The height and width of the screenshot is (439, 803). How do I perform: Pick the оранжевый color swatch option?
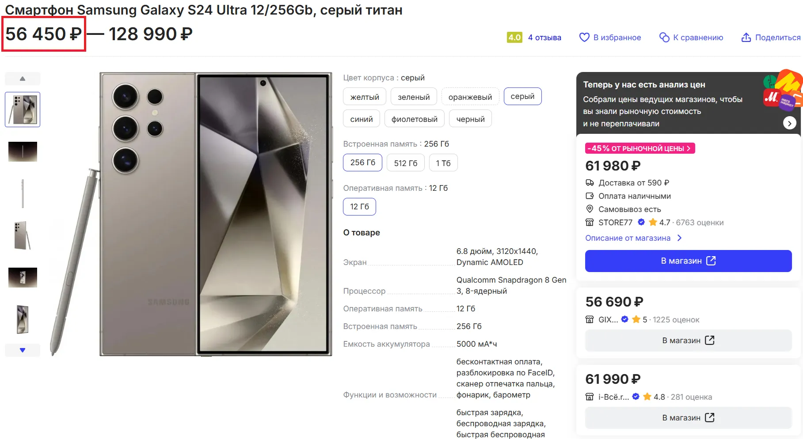tap(470, 97)
